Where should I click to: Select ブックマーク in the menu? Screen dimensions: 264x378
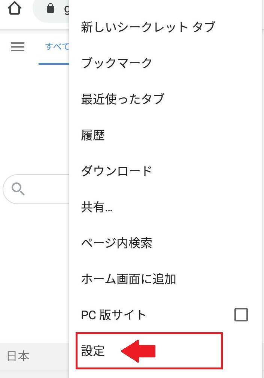[x=116, y=63]
